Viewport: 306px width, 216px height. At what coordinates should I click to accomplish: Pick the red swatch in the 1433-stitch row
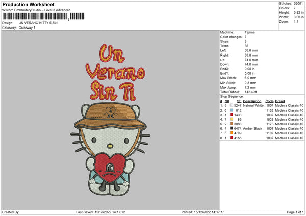point(232,115)
